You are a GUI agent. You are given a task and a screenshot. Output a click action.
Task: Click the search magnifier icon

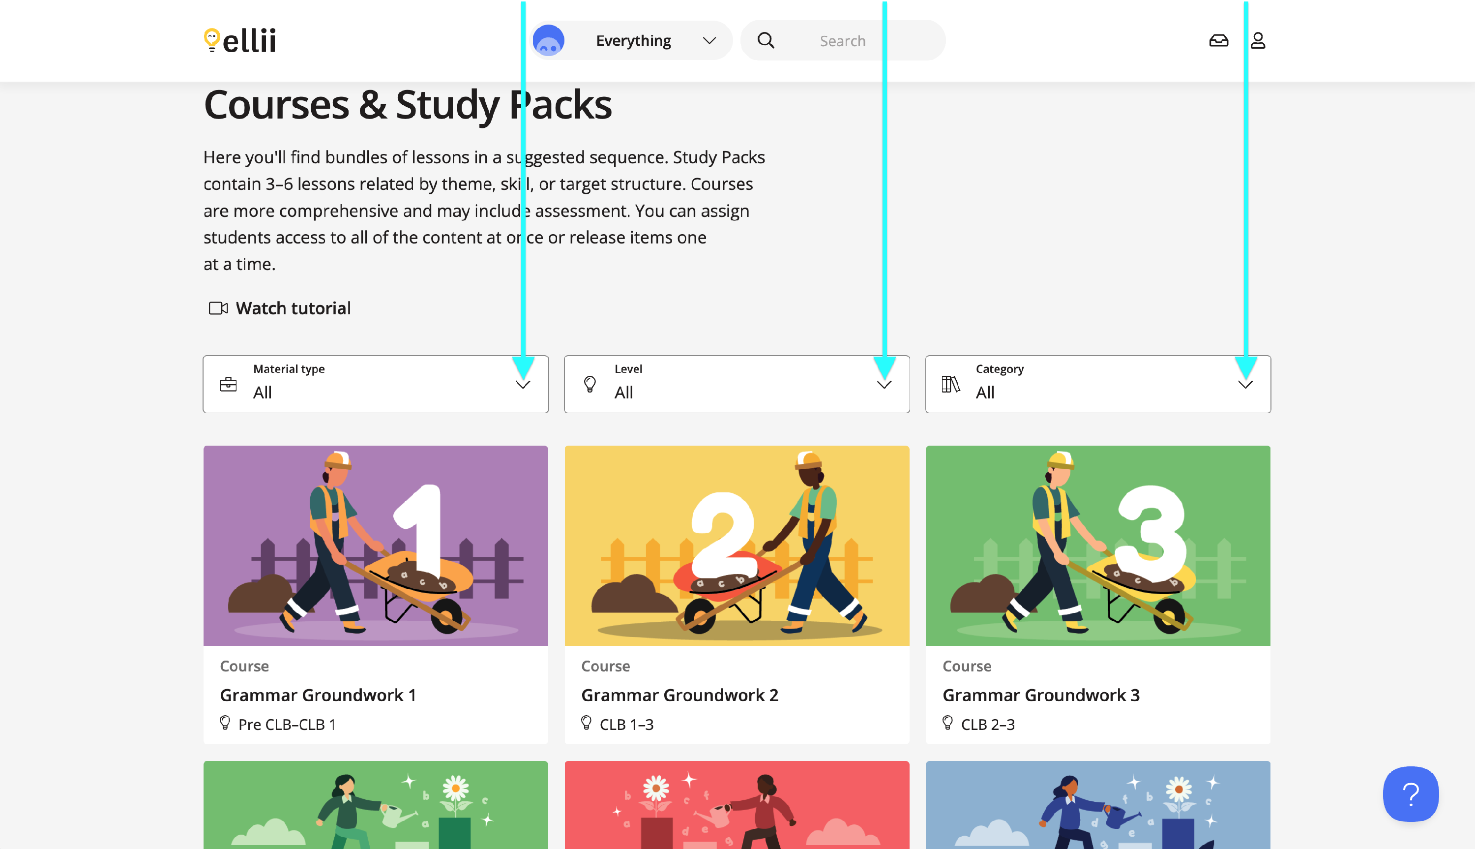tap(765, 40)
